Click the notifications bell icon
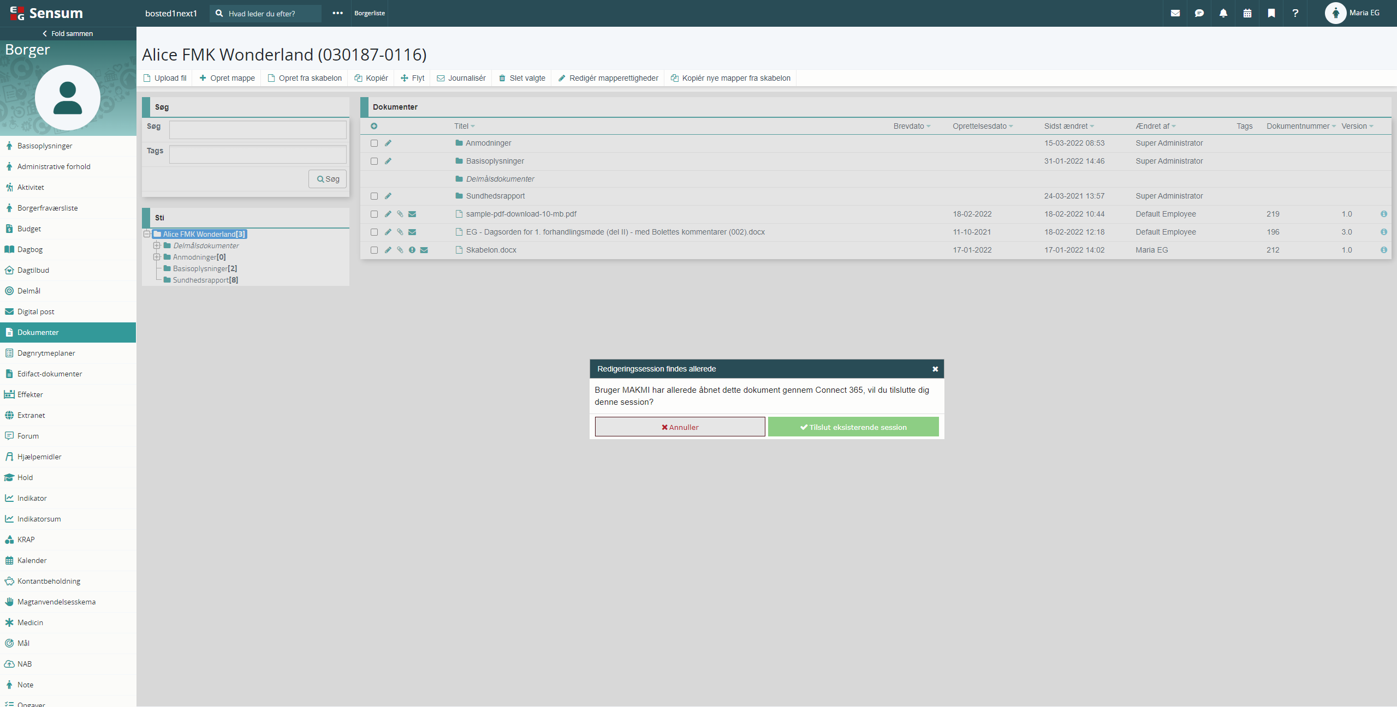 coord(1223,13)
